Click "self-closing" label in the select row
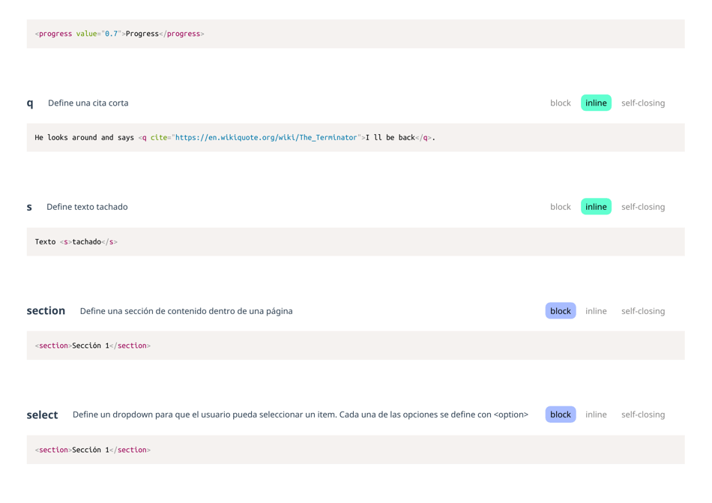 tap(643, 414)
